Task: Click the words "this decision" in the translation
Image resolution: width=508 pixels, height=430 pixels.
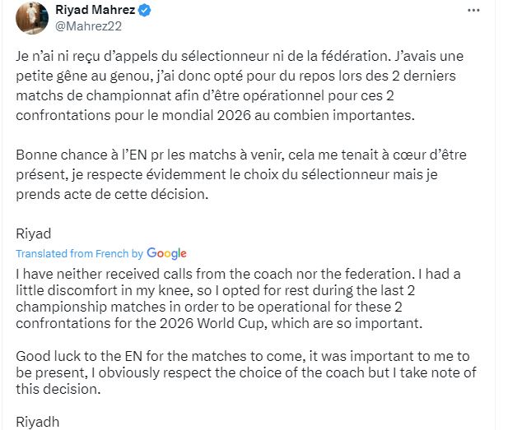Action: pos(56,390)
